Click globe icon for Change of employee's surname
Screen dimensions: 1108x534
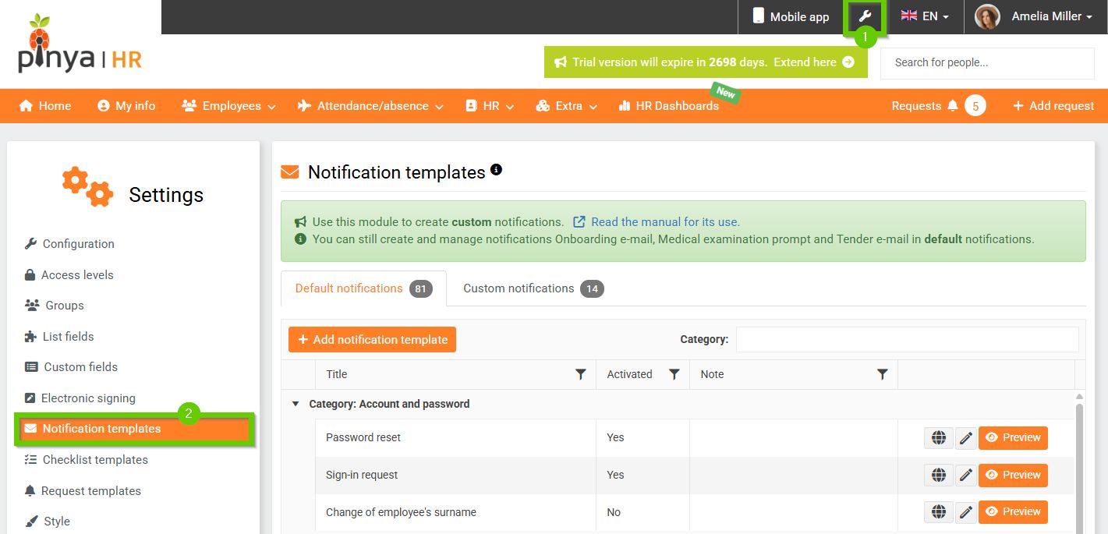click(x=939, y=512)
